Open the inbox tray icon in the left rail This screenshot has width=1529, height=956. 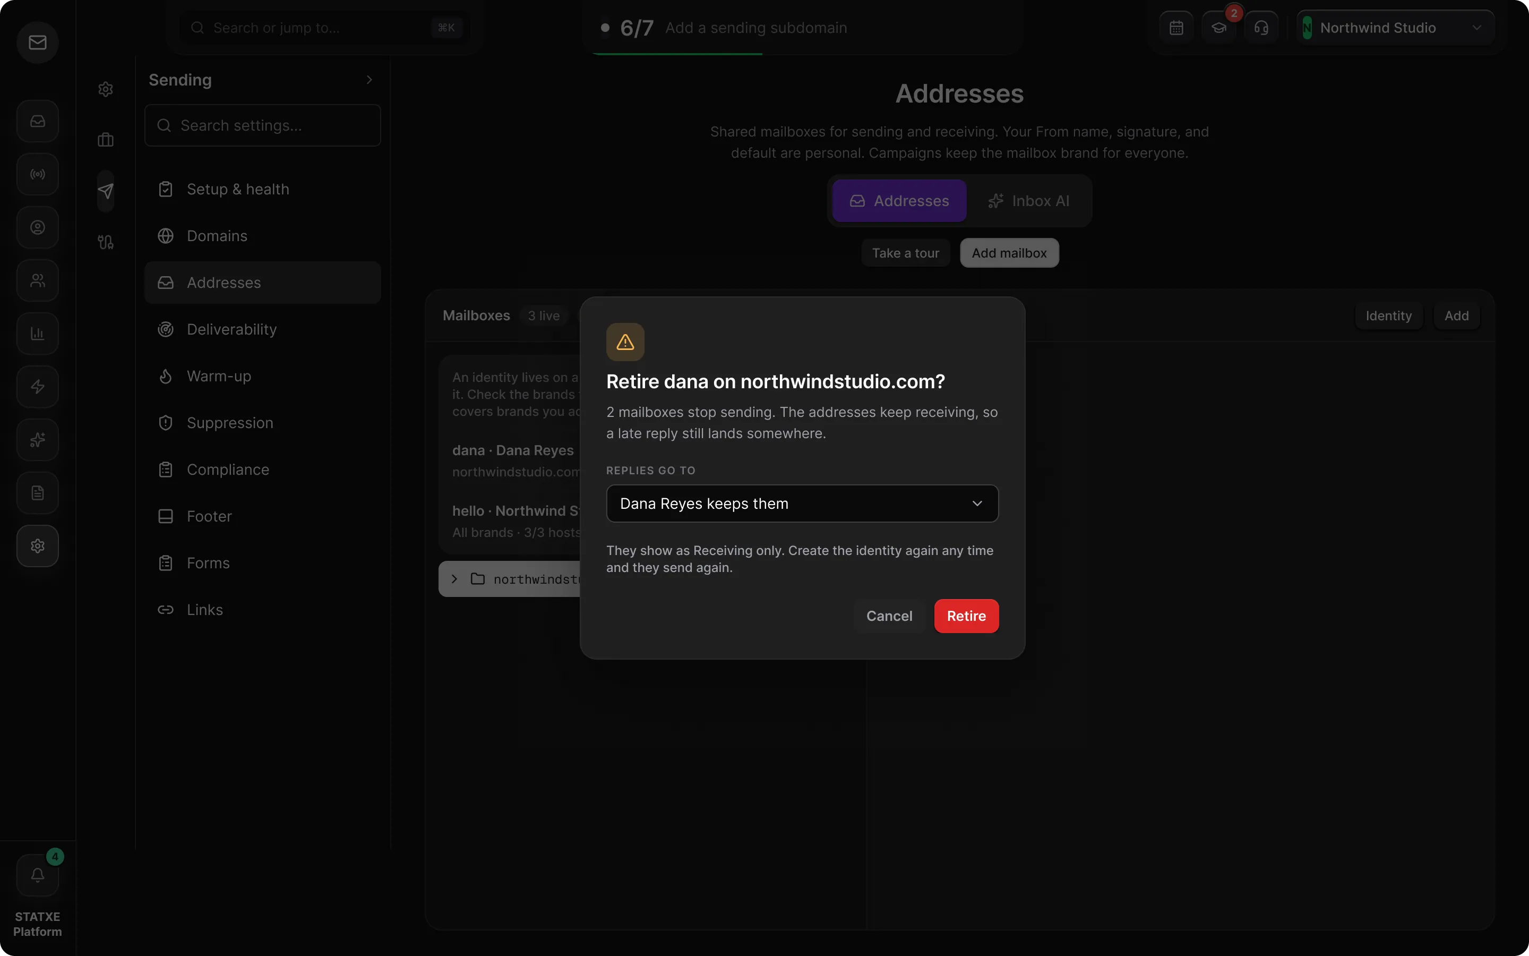tap(37, 121)
